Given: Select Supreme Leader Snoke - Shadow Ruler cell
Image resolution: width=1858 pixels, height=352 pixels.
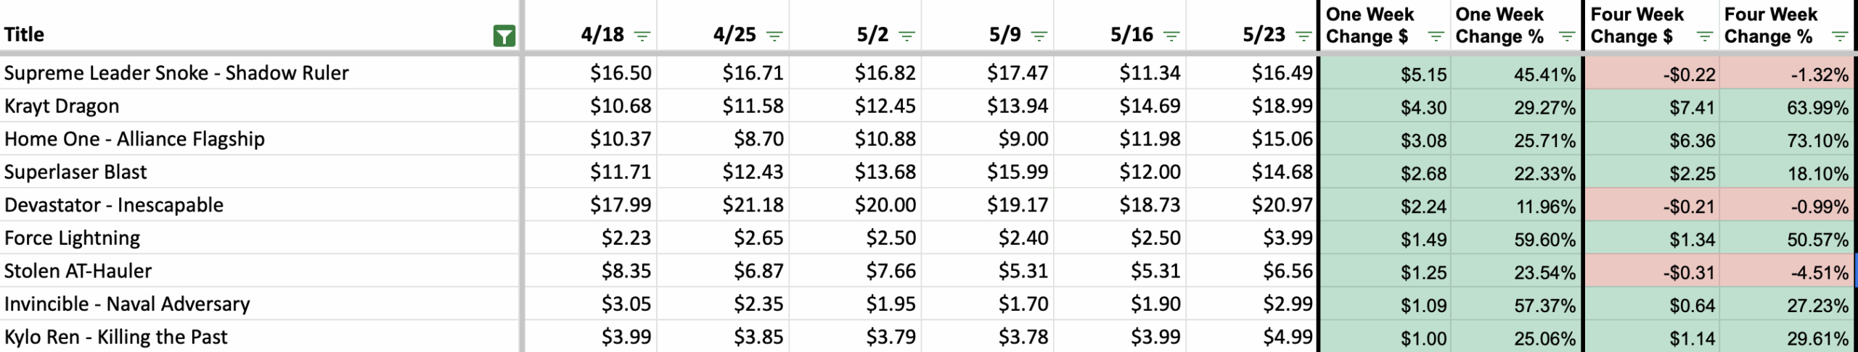Looking at the screenshot, I should 260,72.
